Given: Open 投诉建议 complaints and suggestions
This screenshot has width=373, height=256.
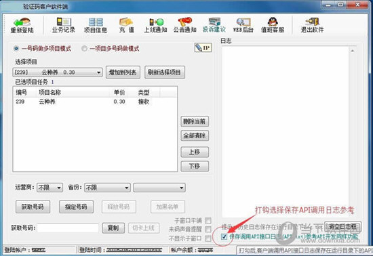Looking at the screenshot, I should pyautogui.click(x=214, y=26).
